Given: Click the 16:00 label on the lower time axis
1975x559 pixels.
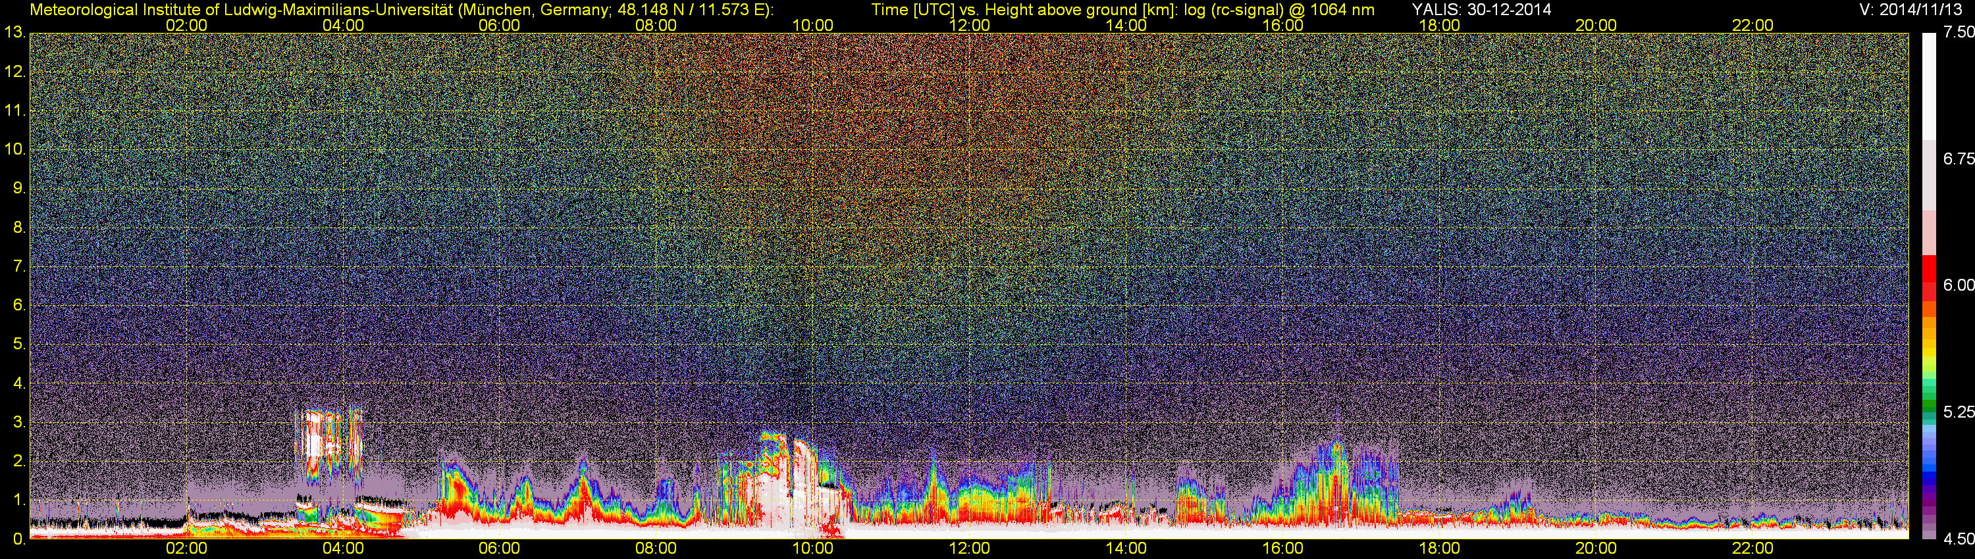Looking at the screenshot, I should click(x=1282, y=548).
